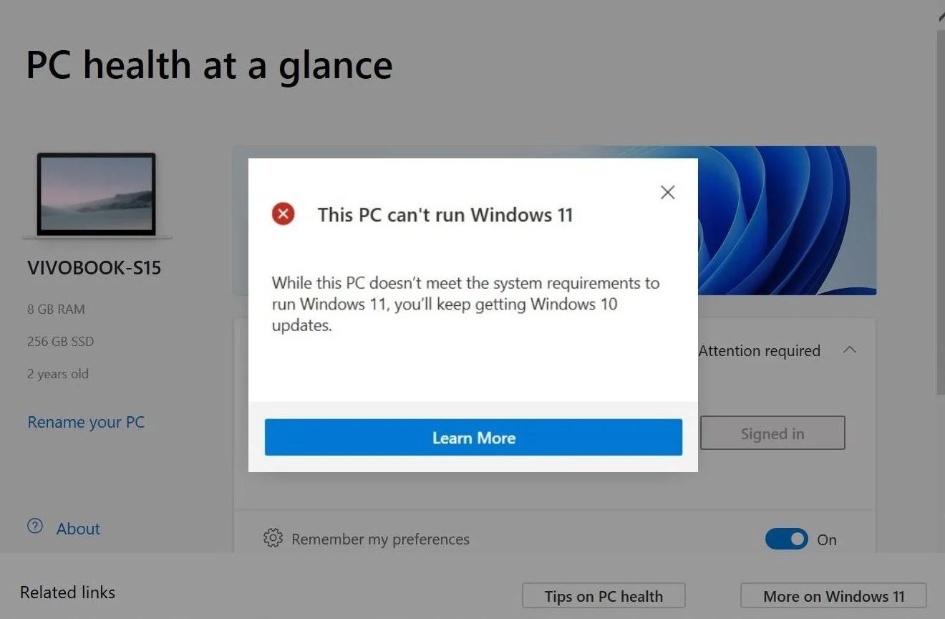945x619 pixels.
Task: Click the Remember my preferences label
Action: 380,539
